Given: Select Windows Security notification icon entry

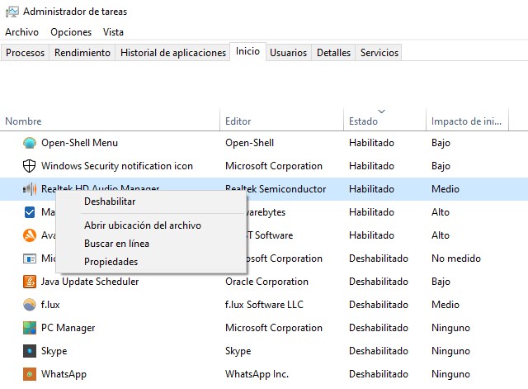Looking at the screenshot, I should point(117,166).
